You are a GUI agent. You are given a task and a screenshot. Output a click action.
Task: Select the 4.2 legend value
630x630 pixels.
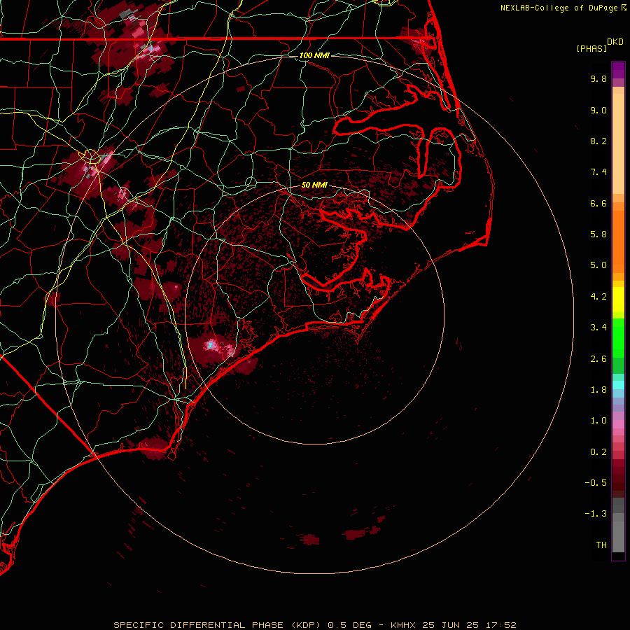(x=598, y=297)
